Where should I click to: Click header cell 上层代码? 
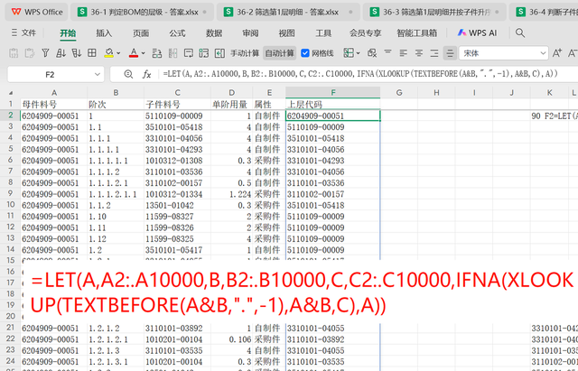coord(333,105)
